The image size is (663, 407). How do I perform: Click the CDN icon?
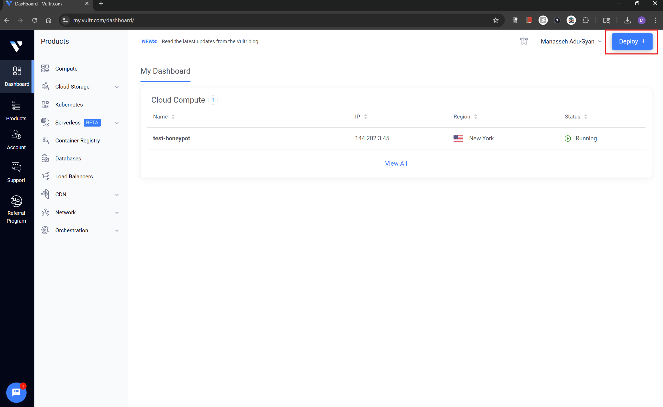tap(45, 194)
